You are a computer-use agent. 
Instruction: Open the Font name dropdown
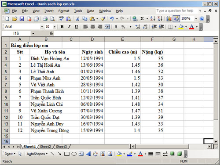click(42, 27)
